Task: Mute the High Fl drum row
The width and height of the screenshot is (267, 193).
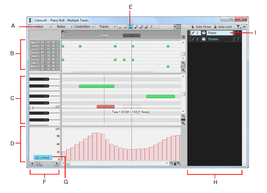Action: [54, 42]
